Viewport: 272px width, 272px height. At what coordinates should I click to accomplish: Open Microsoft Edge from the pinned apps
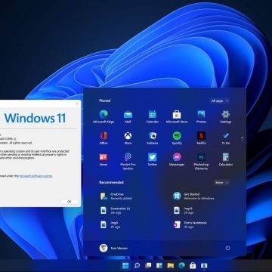(104, 116)
